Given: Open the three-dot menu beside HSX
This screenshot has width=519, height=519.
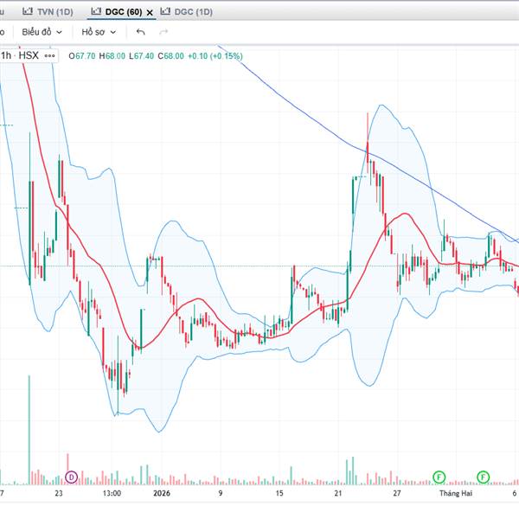Looking at the screenshot, I should coord(49,55).
